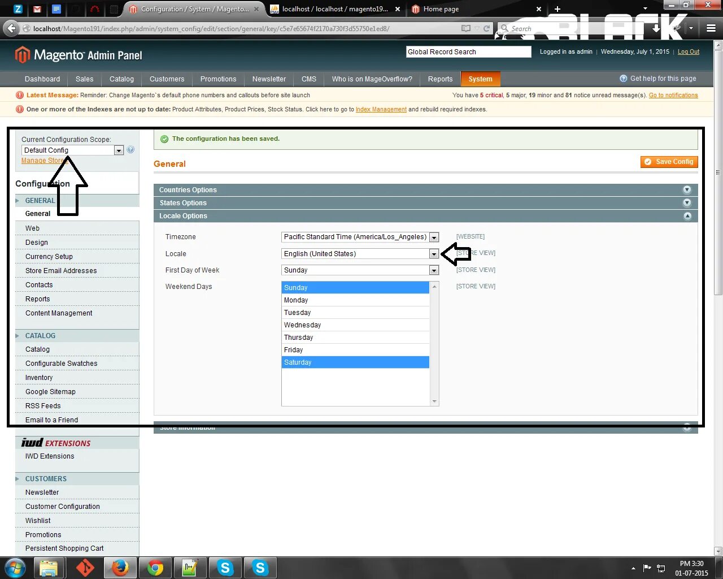Close the Configuration / System / Magento tab
The image size is (723, 579).
[x=256, y=9]
